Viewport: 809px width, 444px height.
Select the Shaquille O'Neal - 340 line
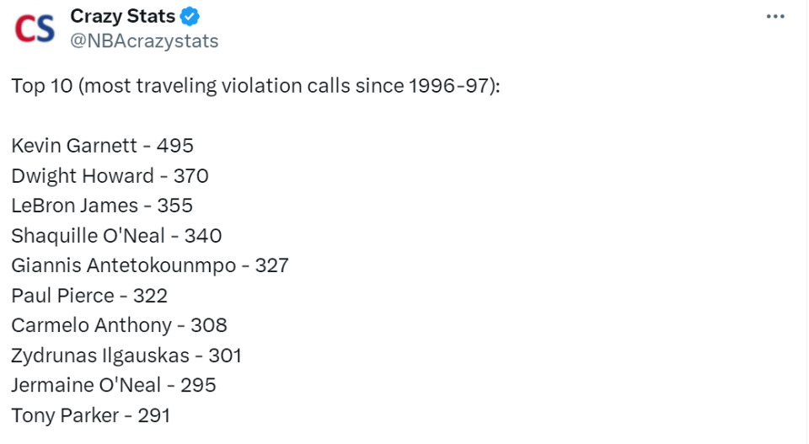tap(116, 236)
